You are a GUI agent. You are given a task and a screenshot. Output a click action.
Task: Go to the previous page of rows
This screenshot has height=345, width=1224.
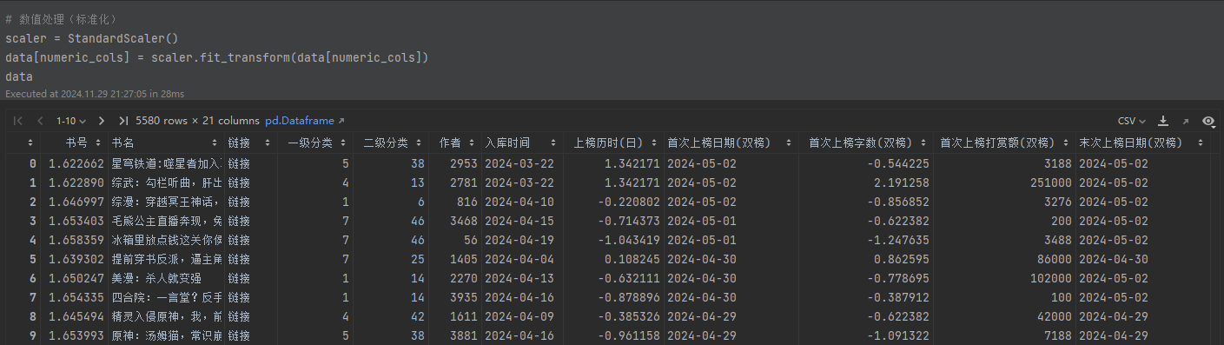tap(39, 121)
